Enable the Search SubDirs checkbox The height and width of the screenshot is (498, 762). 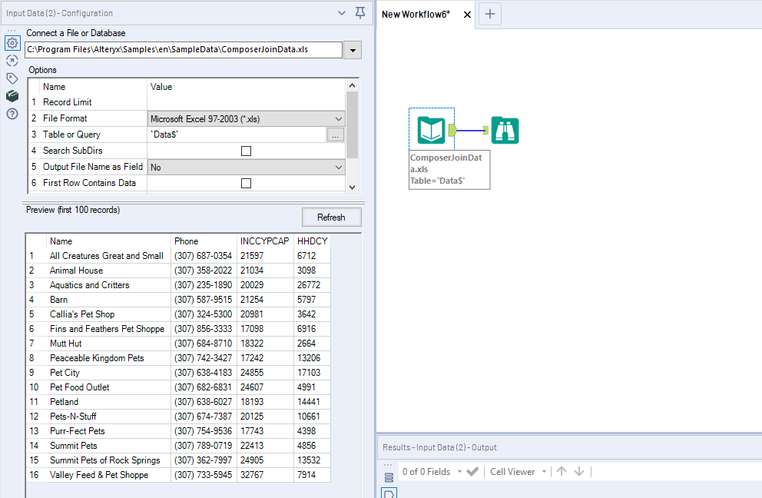246,151
